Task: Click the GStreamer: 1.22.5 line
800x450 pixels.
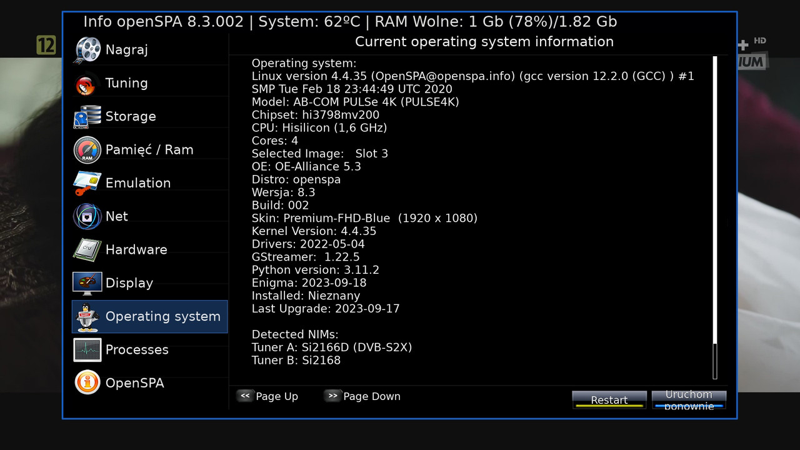Action: click(306, 257)
